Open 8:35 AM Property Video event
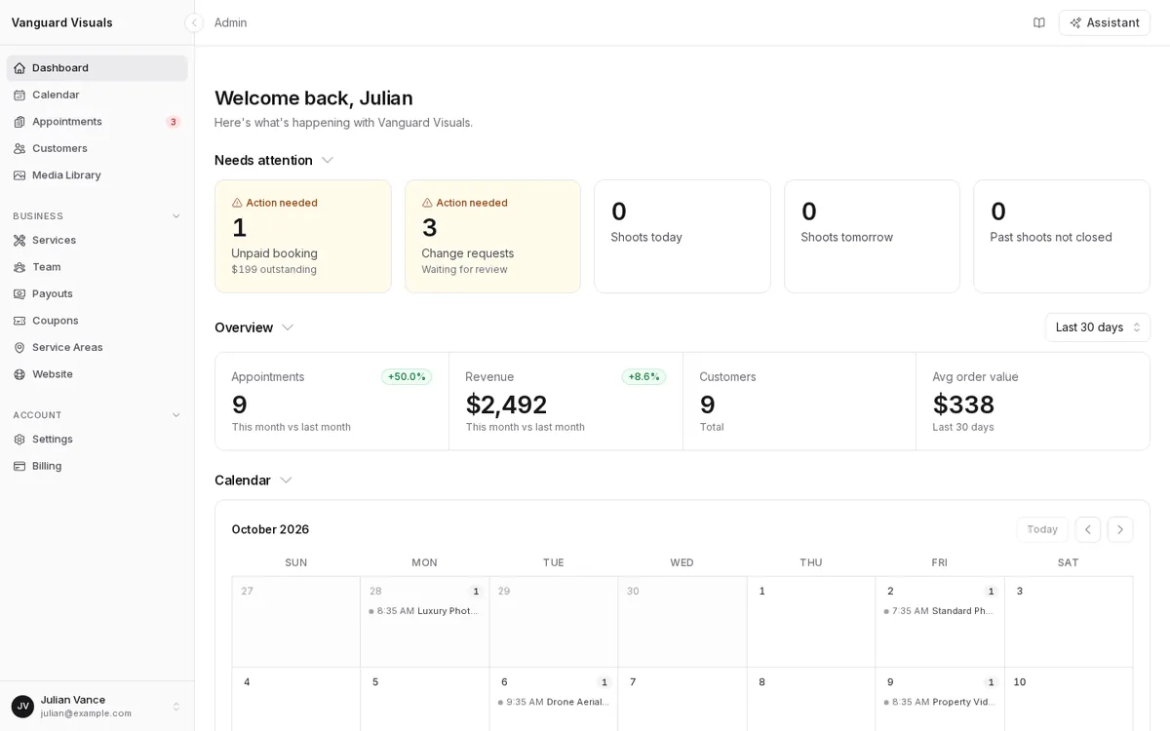The width and height of the screenshot is (1170, 731). pyautogui.click(x=939, y=702)
